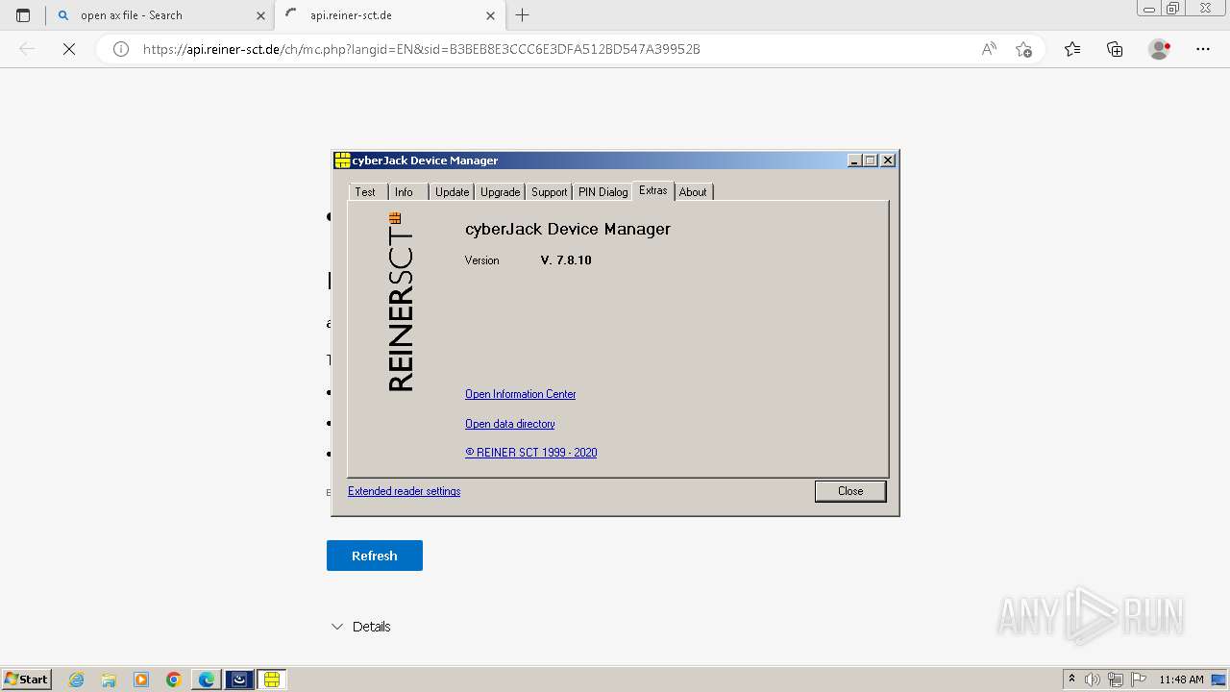Open Edge Collections
Image resolution: width=1230 pixels, height=692 pixels.
point(1115,49)
